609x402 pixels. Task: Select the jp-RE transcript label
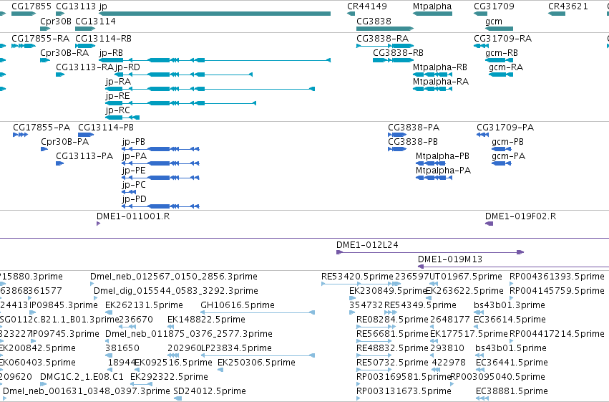click(117, 96)
